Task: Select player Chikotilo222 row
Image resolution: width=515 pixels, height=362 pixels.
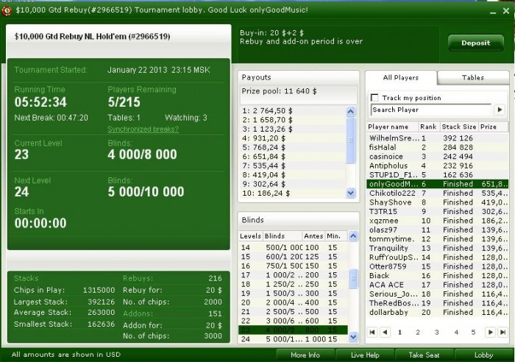Action: [x=437, y=194]
